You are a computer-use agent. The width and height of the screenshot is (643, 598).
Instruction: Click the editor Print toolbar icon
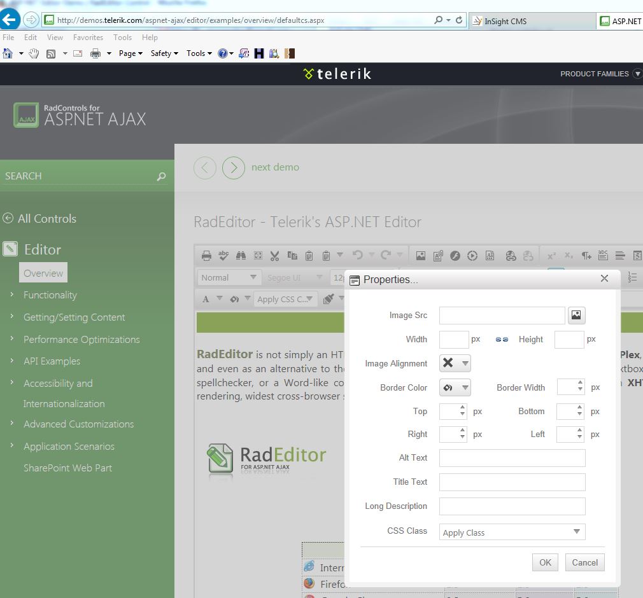coord(206,256)
